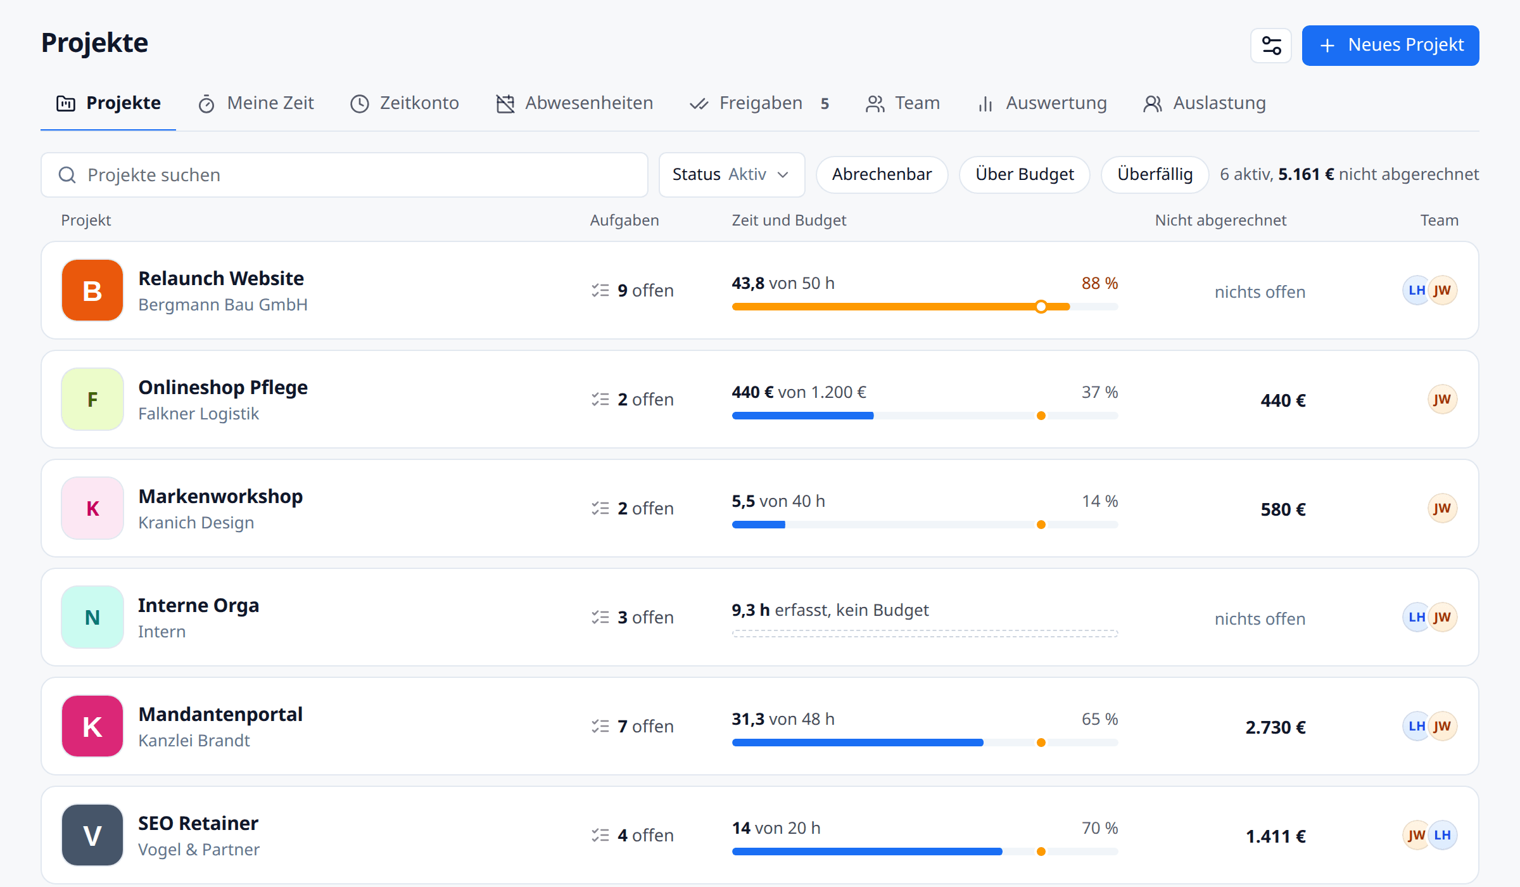Click the Neues Projekt button

1390,46
